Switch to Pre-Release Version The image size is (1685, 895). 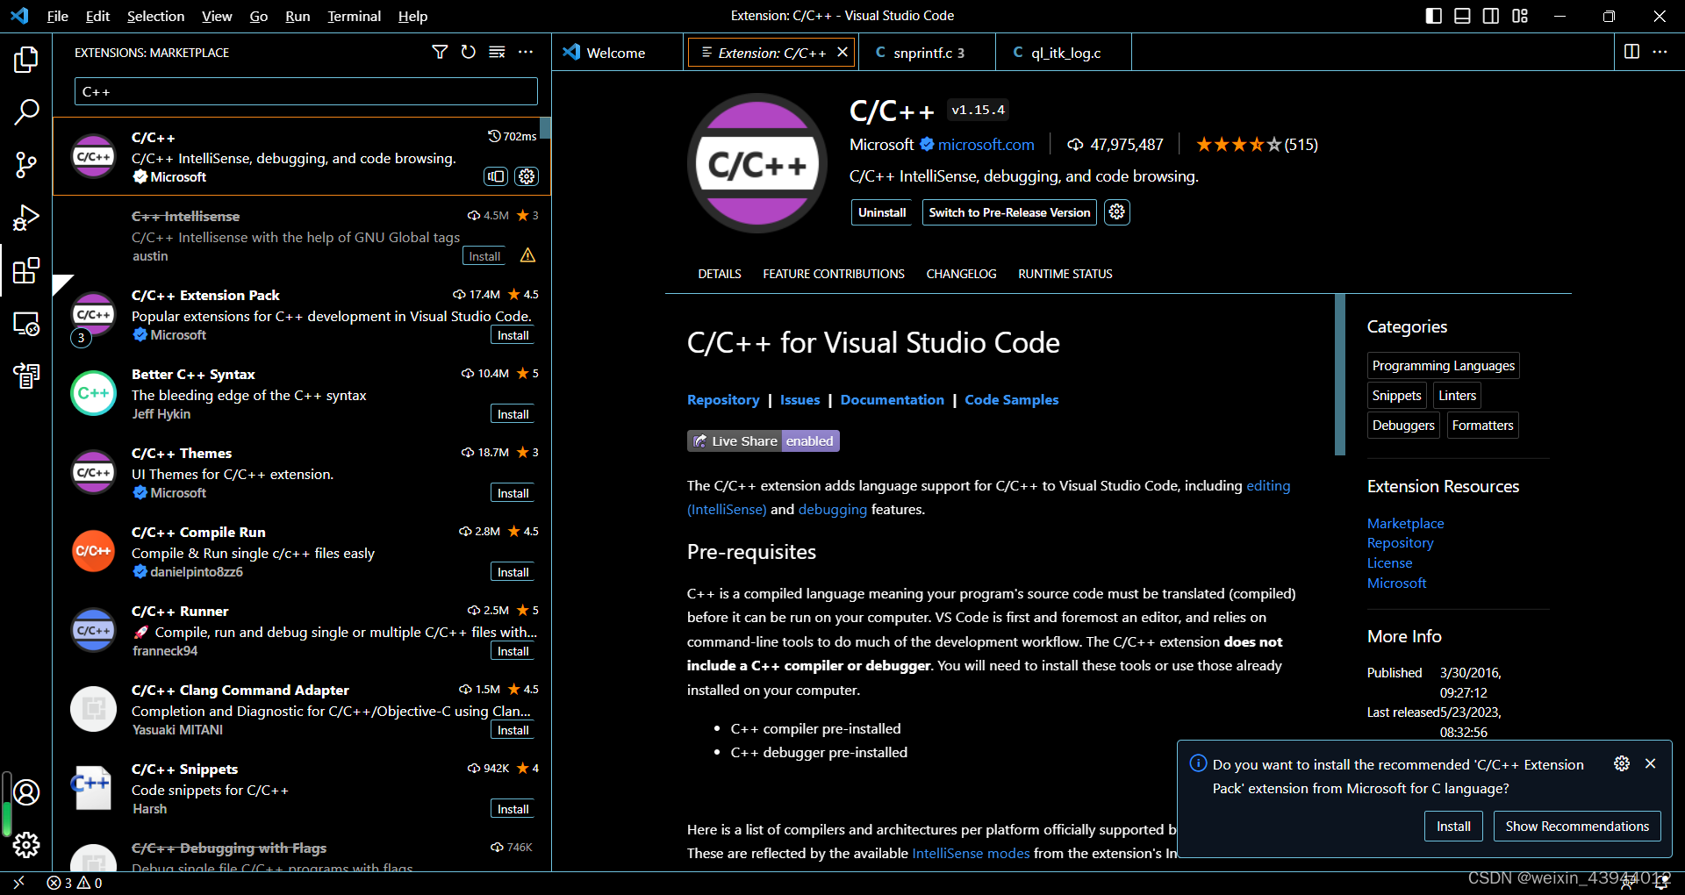pos(1009,212)
